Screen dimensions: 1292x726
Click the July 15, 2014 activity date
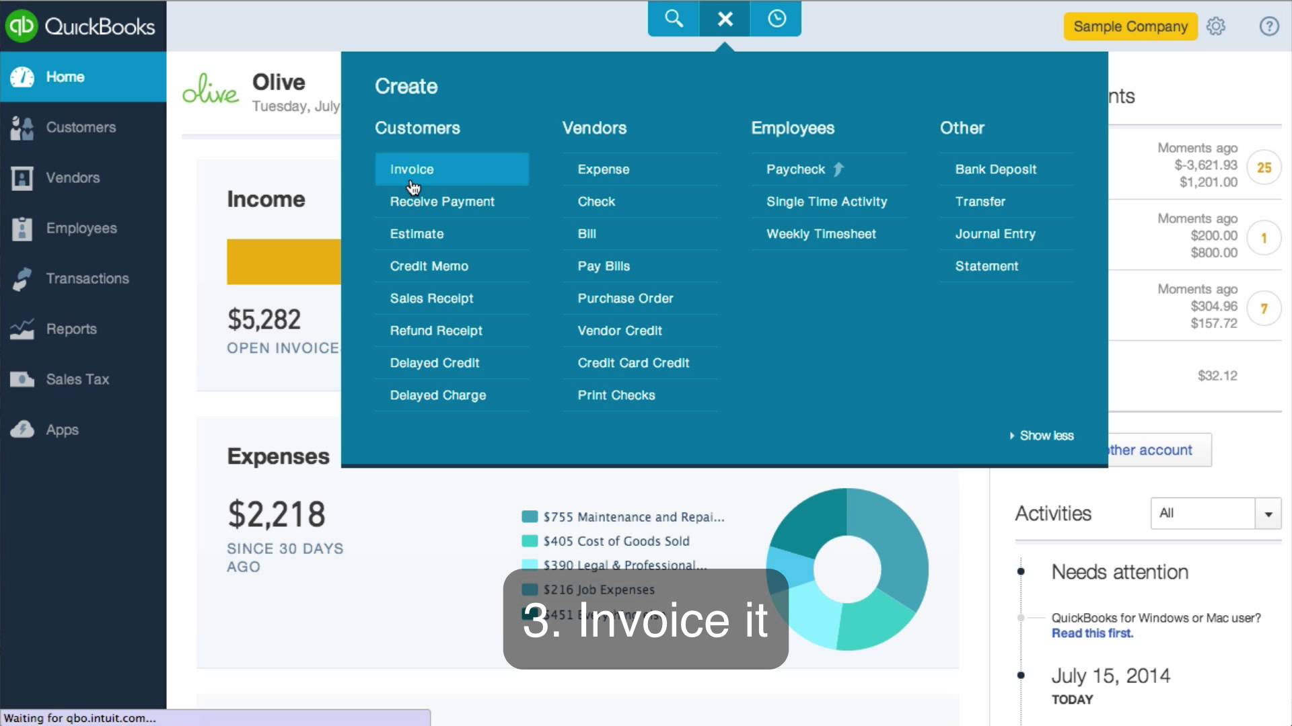(x=1110, y=676)
